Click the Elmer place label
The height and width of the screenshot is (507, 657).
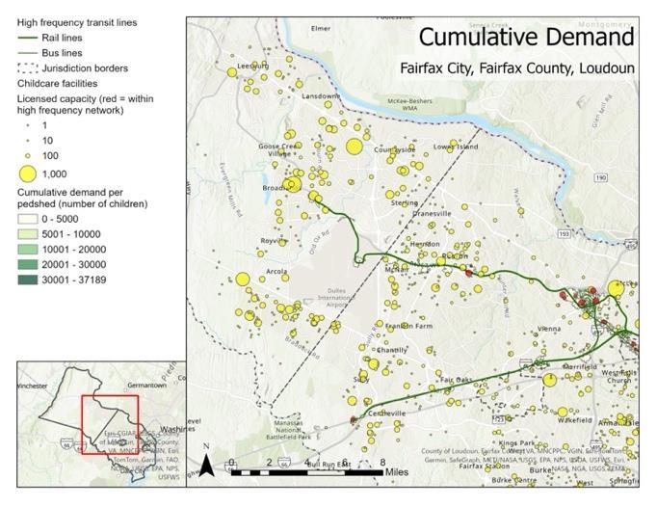321,29
